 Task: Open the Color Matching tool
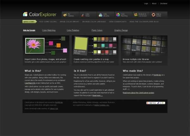(122, 15)
